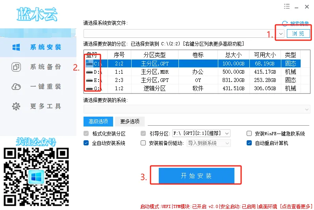The width and height of the screenshot is (314, 210).
Task: Click the 盘符 column header
Action: [x=95, y=55]
